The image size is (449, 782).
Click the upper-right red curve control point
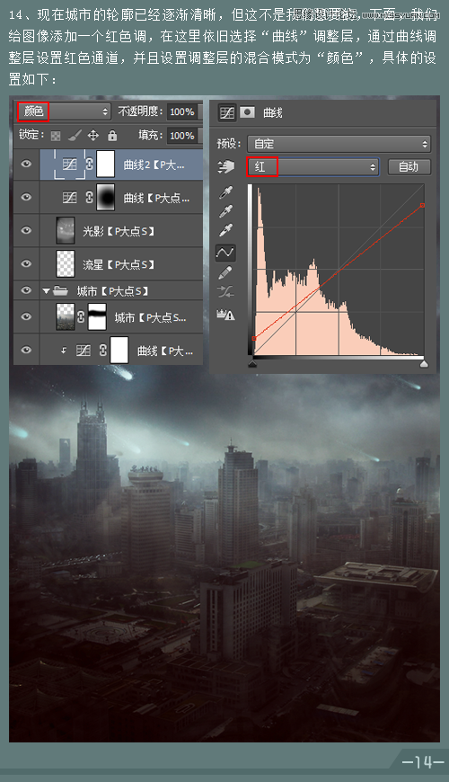423,205
